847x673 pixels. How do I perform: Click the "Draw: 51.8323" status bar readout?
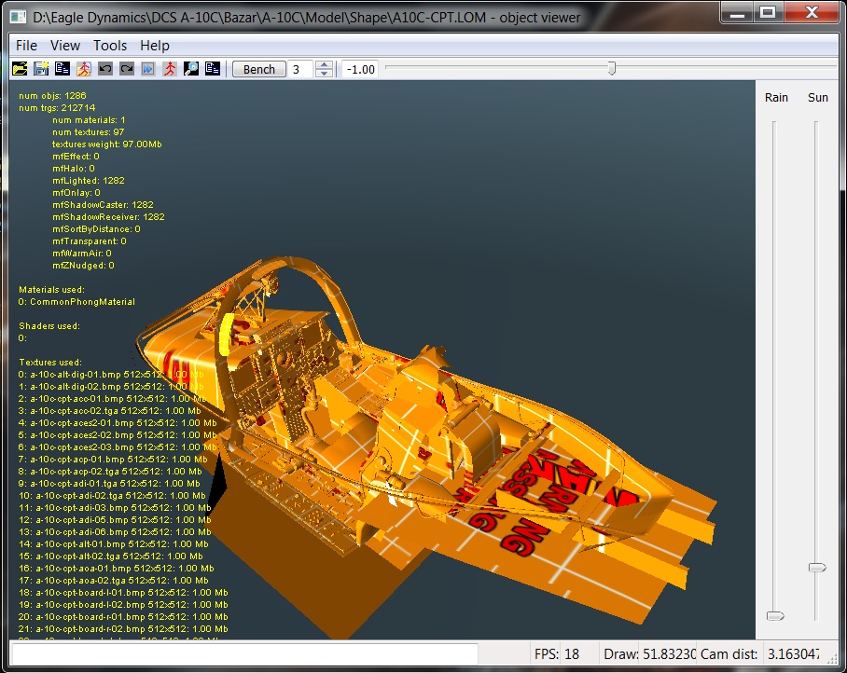[650, 654]
